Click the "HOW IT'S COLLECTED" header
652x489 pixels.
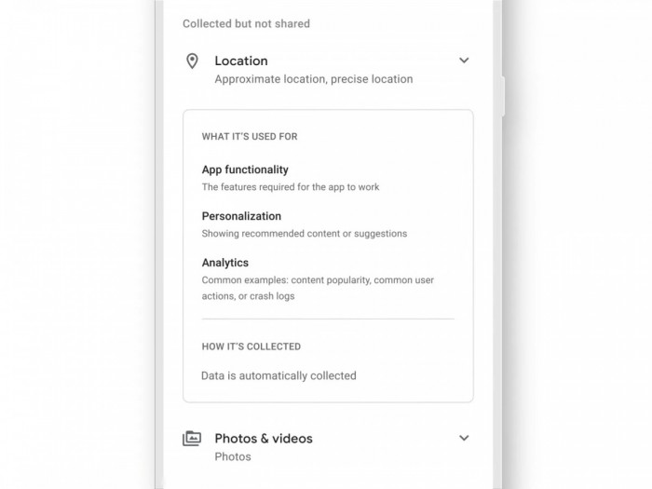coord(251,346)
